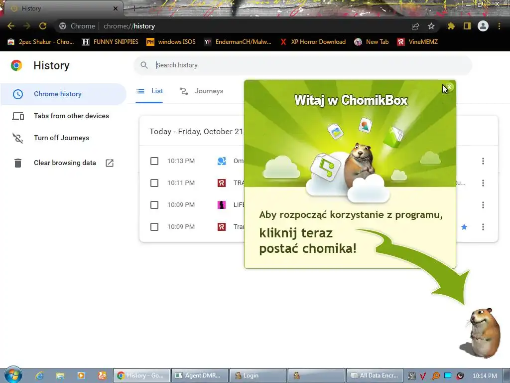Open Windows Explorer from the taskbar

tap(60, 376)
